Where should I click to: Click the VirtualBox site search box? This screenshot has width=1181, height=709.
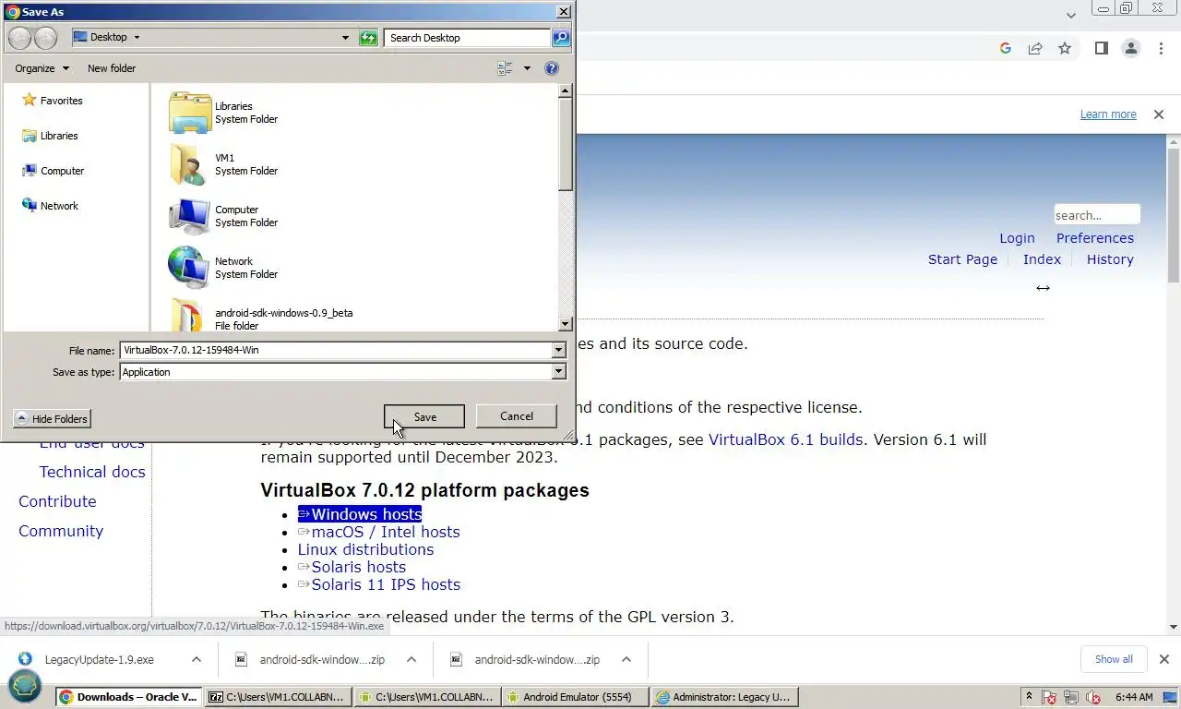[1097, 215]
